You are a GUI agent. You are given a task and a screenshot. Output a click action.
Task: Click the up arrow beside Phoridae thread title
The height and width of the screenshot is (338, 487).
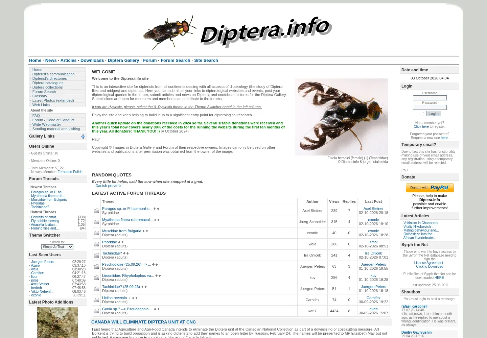[x=123, y=242]
